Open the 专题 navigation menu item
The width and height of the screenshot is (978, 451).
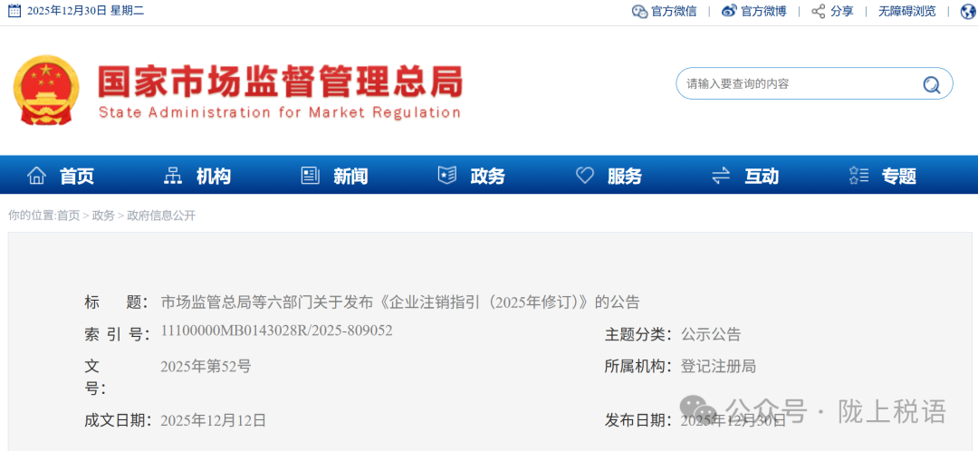pos(898,177)
